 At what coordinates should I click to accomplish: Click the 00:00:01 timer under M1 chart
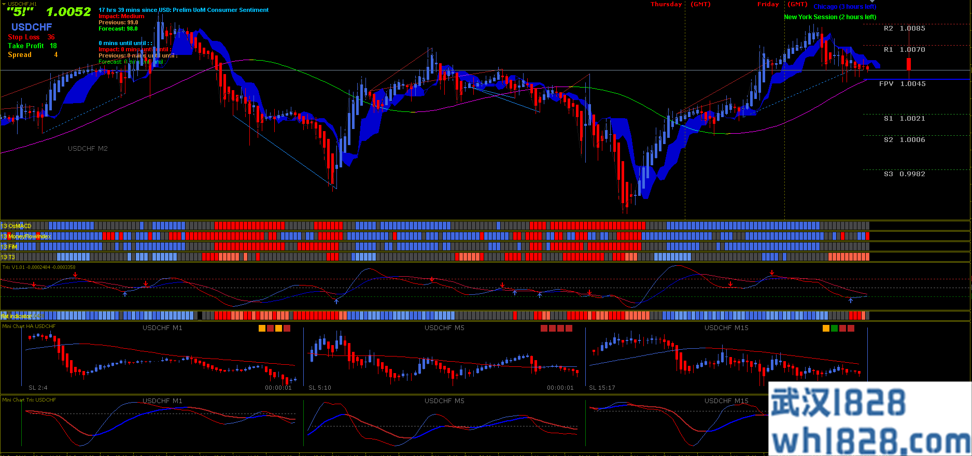click(278, 388)
